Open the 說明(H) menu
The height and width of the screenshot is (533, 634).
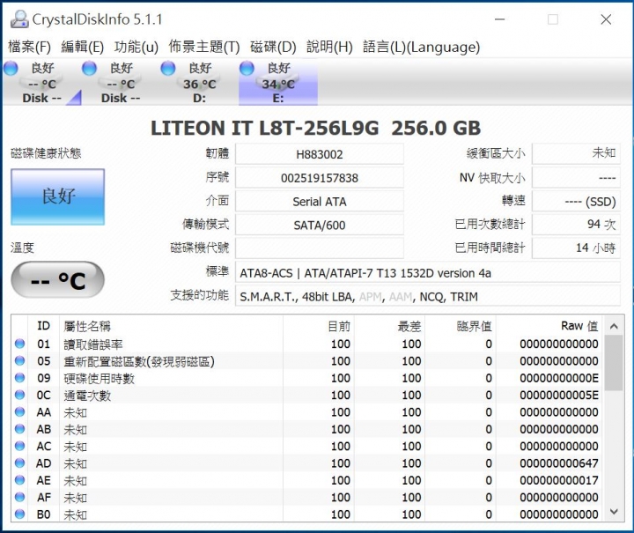(x=329, y=47)
